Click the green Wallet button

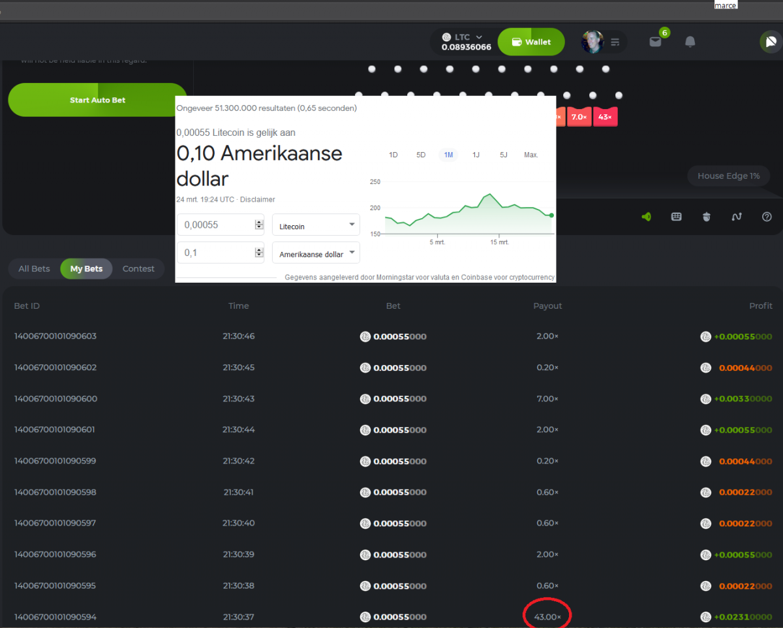coord(530,42)
